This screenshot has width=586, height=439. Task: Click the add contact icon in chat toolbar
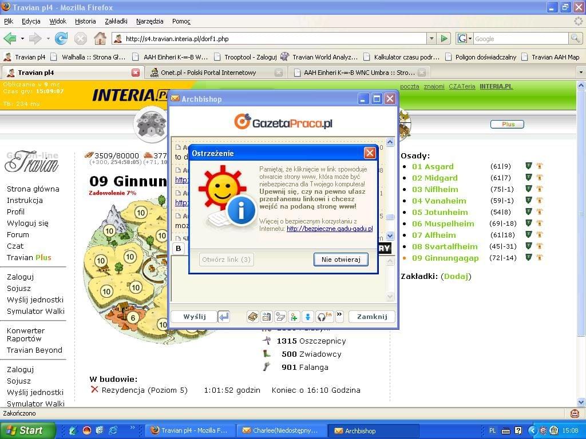point(294,317)
